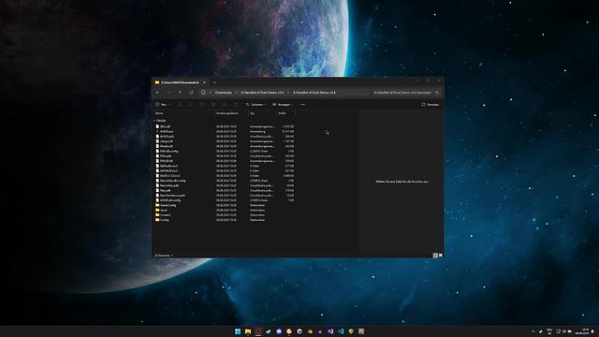Click the Copy toolbar icon
599x337 pixels.
(x=191, y=104)
